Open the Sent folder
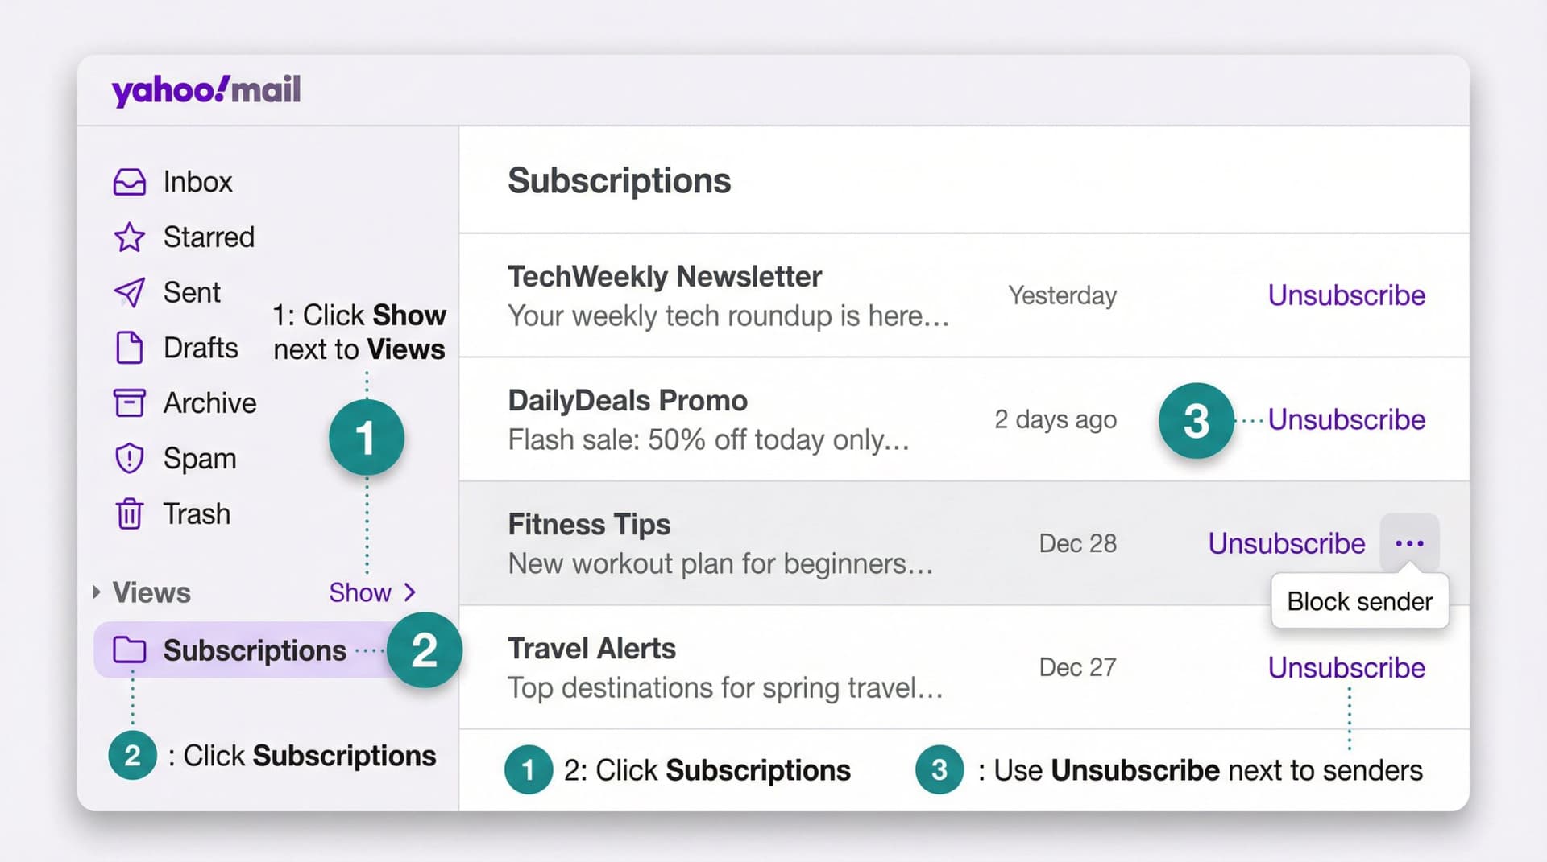Viewport: 1547px width, 862px height. tap(192, 292)
